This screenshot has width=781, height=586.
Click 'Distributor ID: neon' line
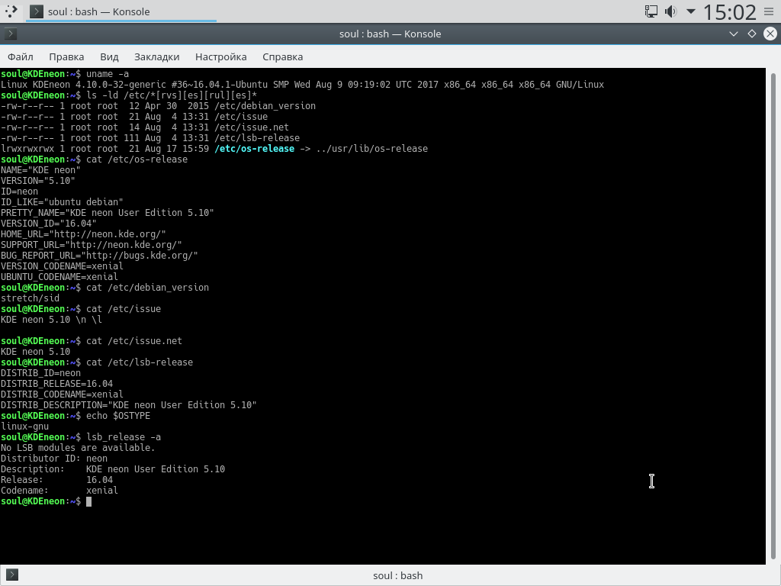(54, 459)
